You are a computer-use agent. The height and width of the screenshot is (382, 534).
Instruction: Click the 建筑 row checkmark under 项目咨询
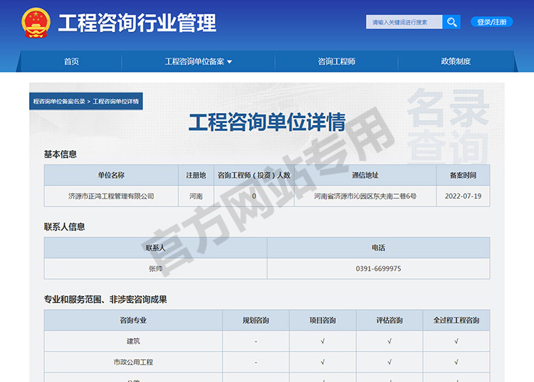(x=323, y=341)
